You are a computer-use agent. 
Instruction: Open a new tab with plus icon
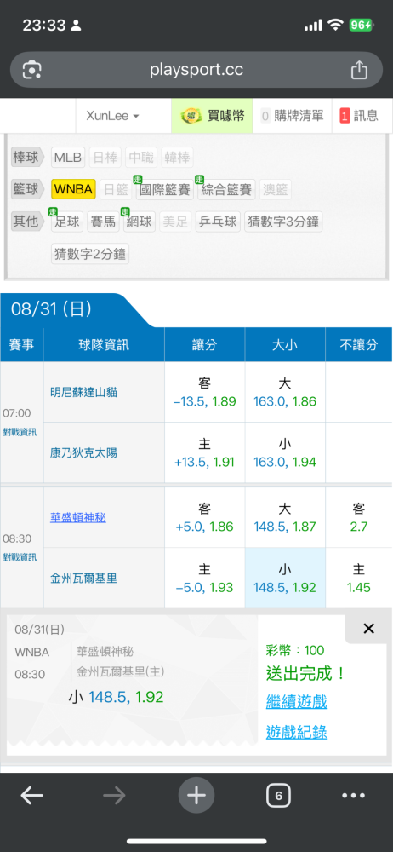pyautogui.click(x=196, y=796)
